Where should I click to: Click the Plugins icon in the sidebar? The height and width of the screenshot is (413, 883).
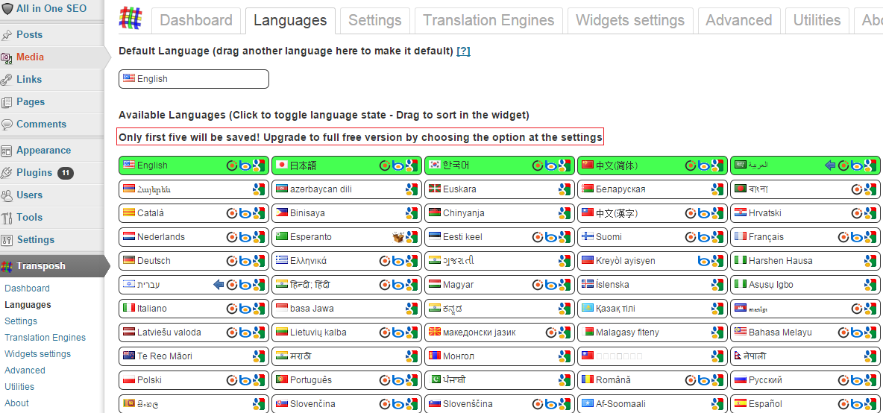(7, 173)
